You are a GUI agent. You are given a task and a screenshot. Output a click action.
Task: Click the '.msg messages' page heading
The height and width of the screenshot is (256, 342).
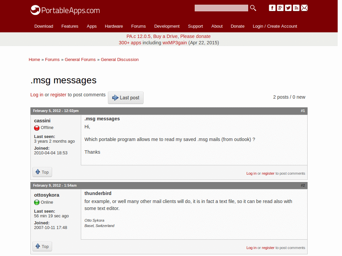click(63, 80)
